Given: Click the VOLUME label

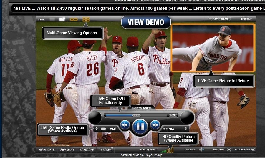Looking at the screenshot, I should [190, 149].
